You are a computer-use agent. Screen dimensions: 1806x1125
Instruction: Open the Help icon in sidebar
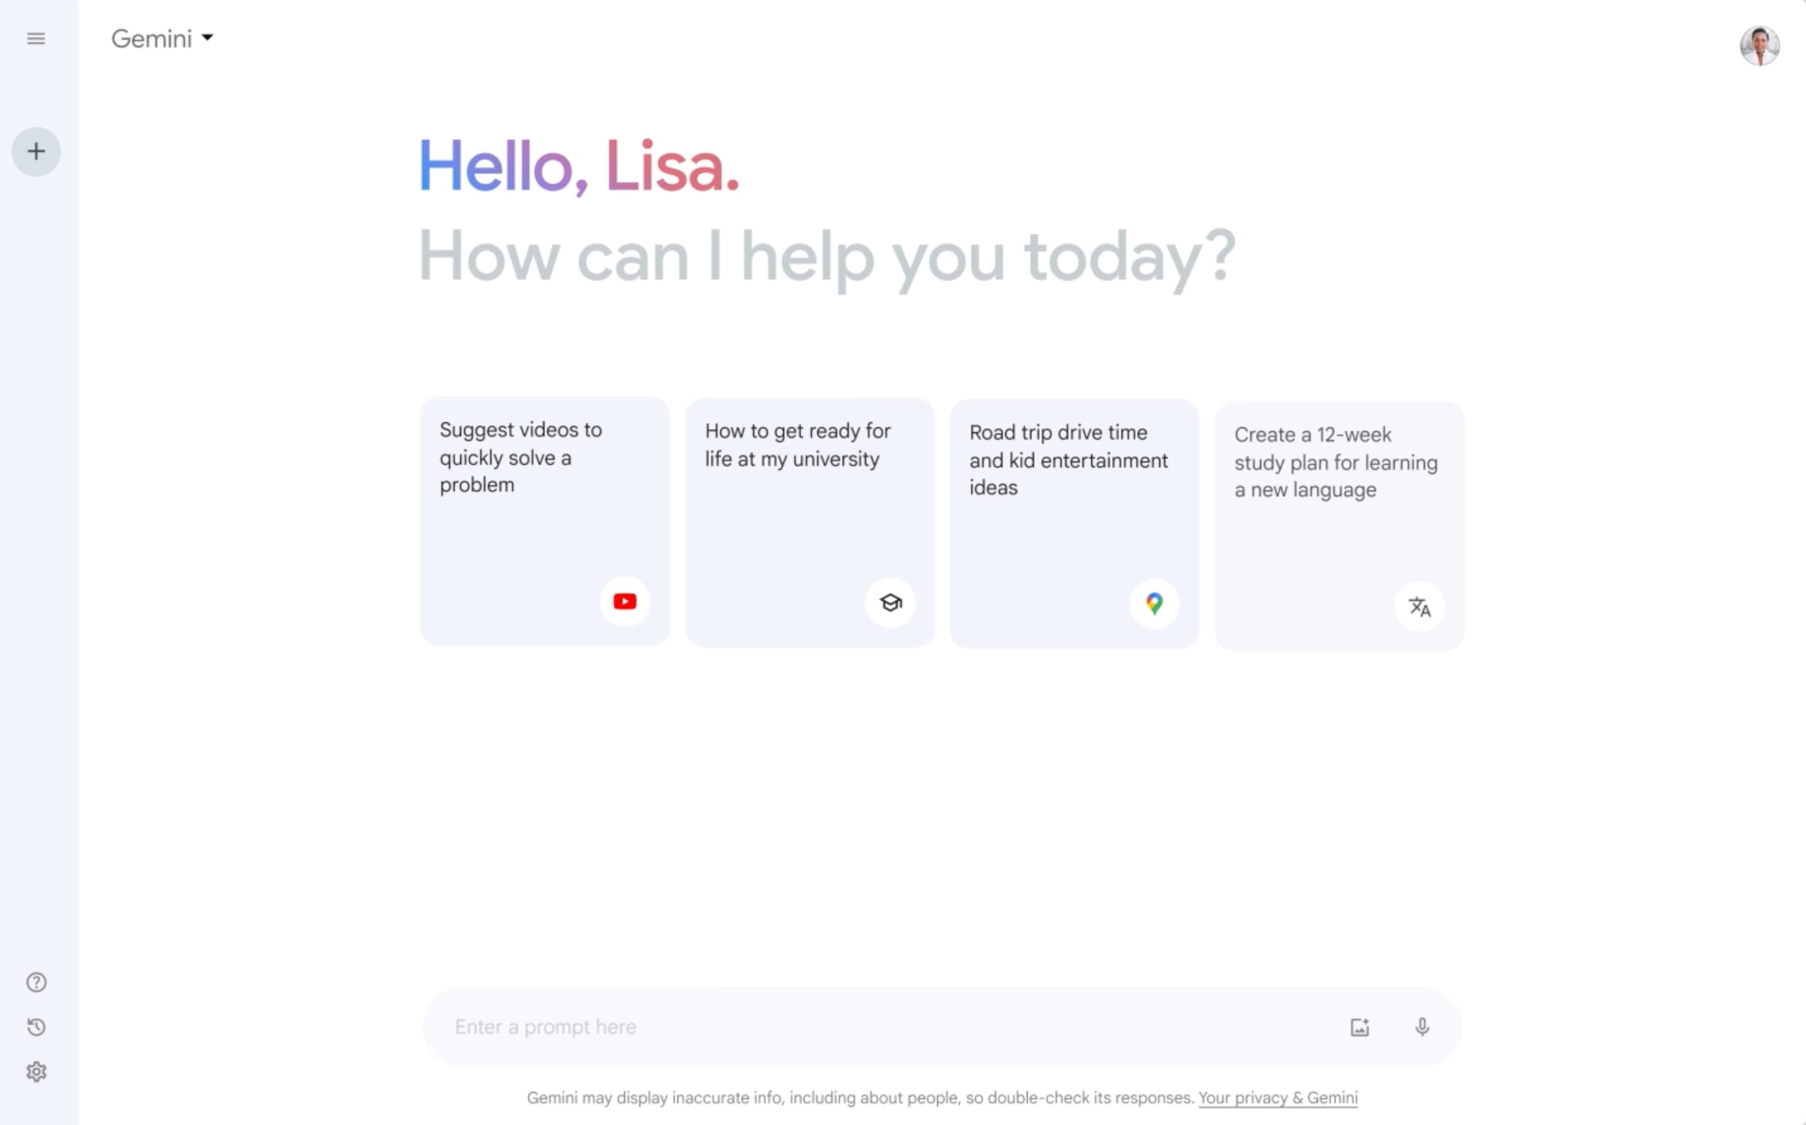pyautogui.click(x=36, y=982)
